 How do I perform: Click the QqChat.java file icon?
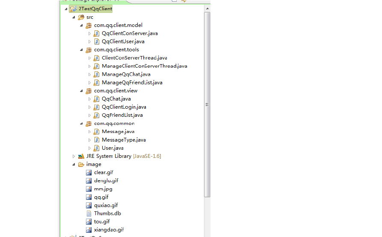[x=97, y=99]
